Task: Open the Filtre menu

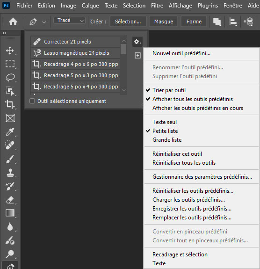Action: (x=157, y=6)
